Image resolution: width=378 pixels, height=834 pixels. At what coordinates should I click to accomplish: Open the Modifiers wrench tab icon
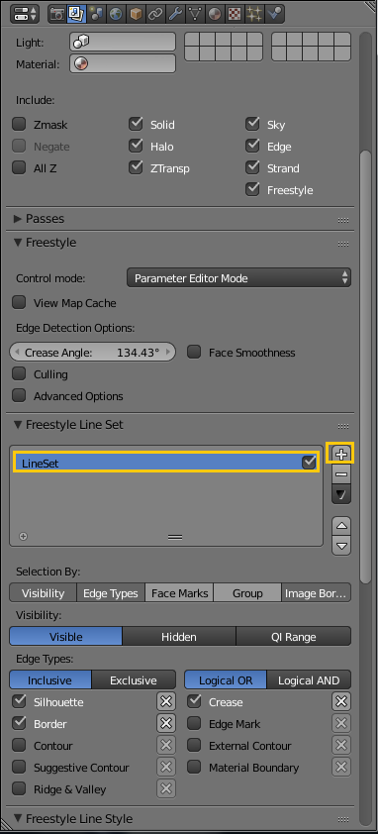tap(175, 14)
